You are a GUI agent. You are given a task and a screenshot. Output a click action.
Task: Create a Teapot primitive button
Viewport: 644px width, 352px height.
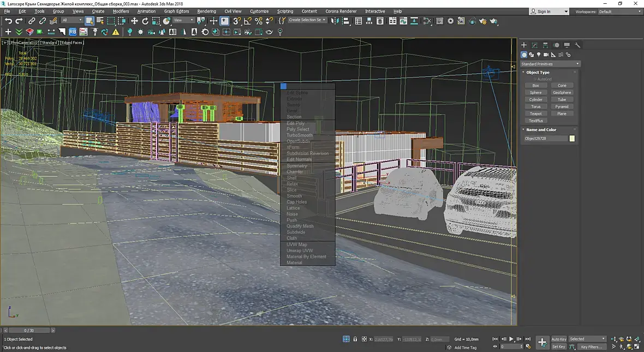point(535,114)
